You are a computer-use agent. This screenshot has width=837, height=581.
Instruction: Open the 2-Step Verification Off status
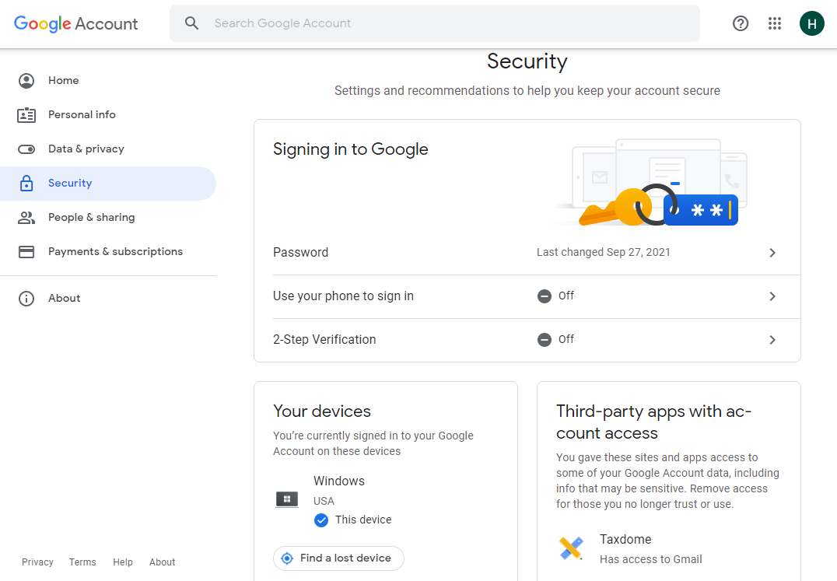(555, 340)
